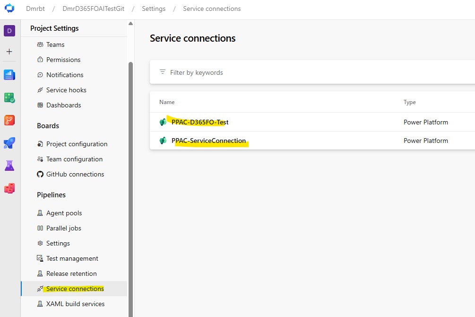The image size is (475, 317).
Task: Open PPAC-ServiceConnection service connection
Action: point(209,141)
